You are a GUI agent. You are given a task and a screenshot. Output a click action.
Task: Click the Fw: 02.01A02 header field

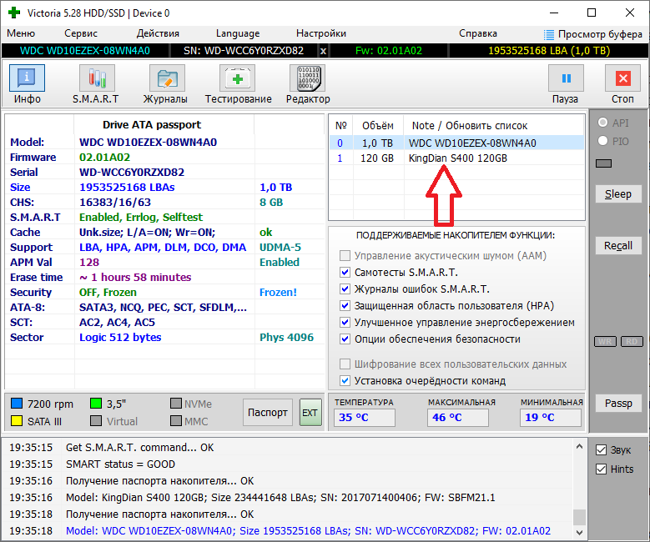coord(389,51)
